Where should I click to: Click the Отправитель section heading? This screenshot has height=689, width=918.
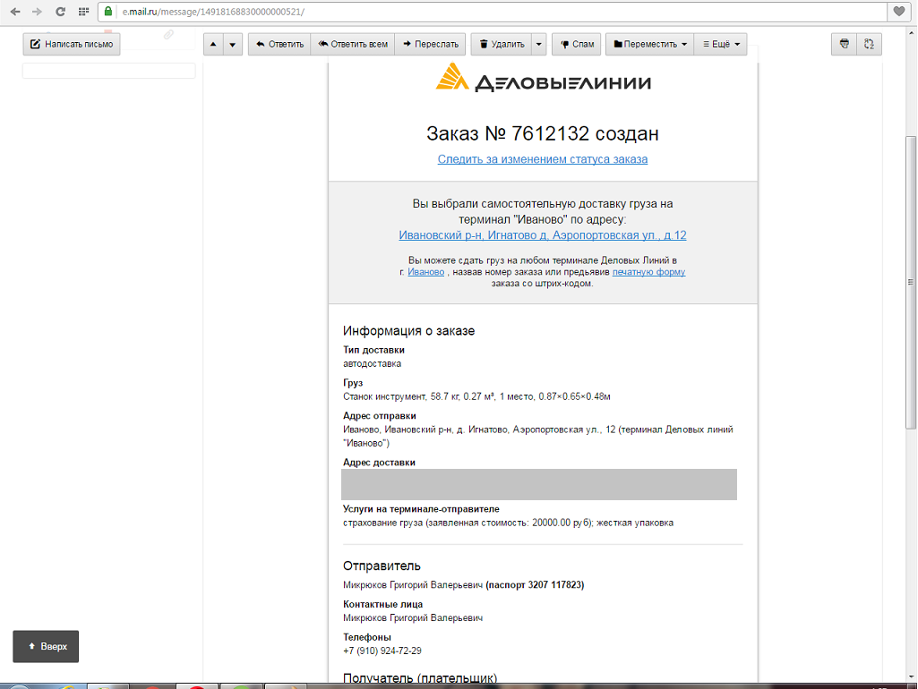click(382, 566)
